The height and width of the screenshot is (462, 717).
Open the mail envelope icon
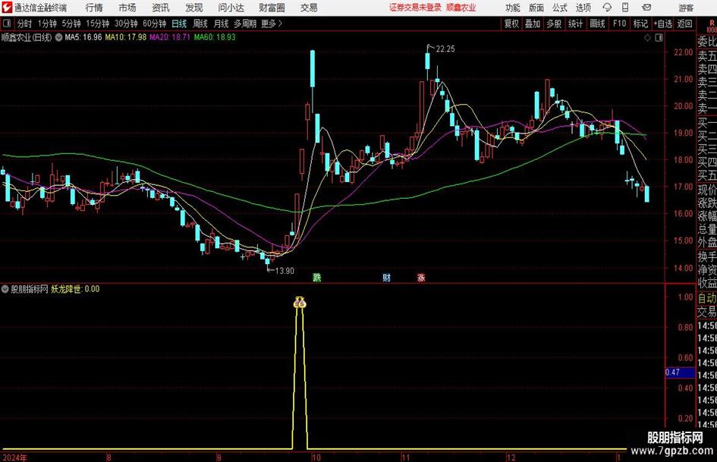(x=646, y=8)
